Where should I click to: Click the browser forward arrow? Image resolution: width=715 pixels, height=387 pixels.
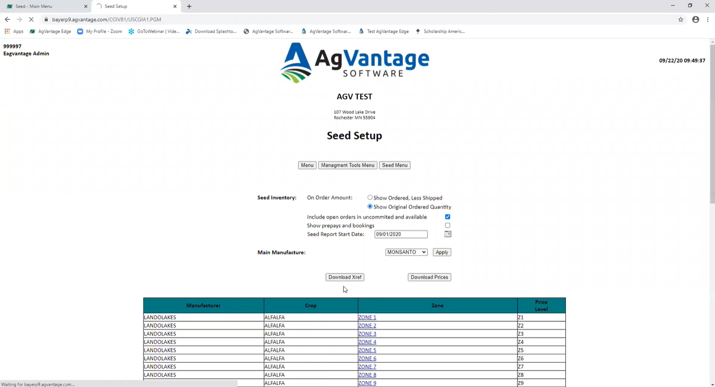point(19,19)
